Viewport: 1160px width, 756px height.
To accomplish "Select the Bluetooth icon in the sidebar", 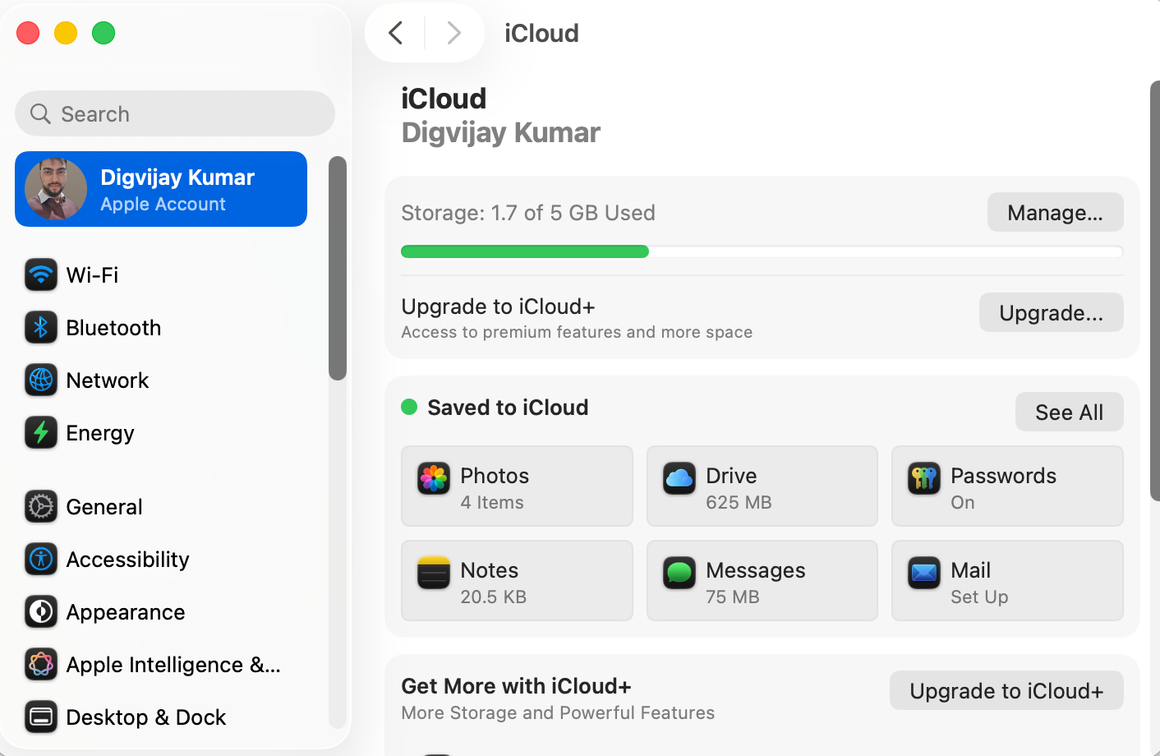I will point(41,327).
